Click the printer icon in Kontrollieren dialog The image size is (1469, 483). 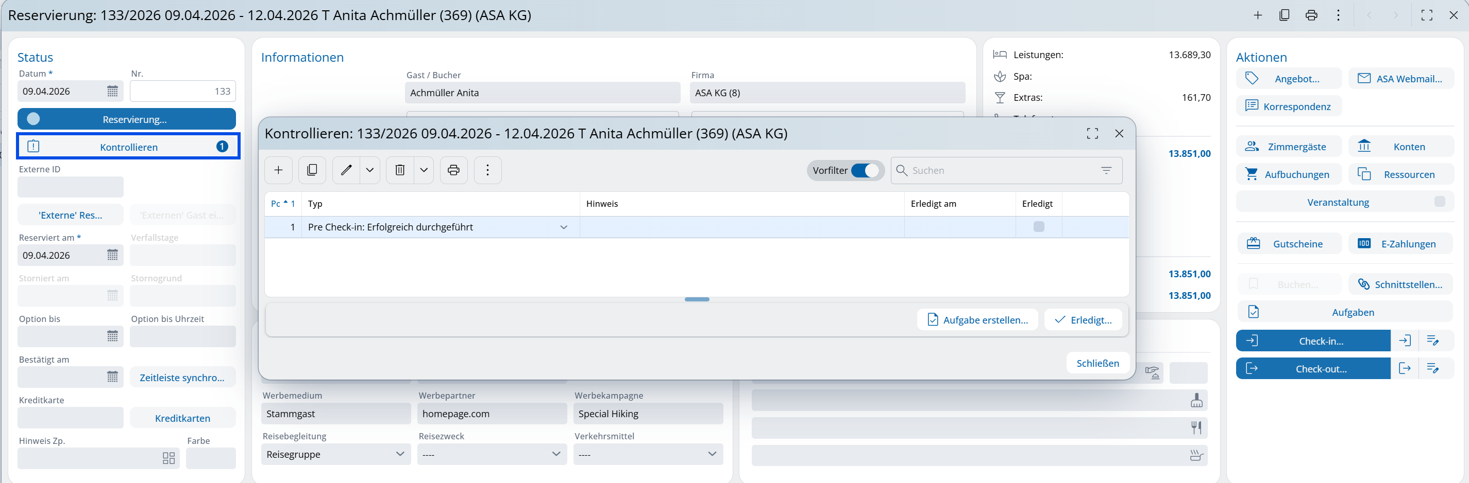[x=453, y=170]
